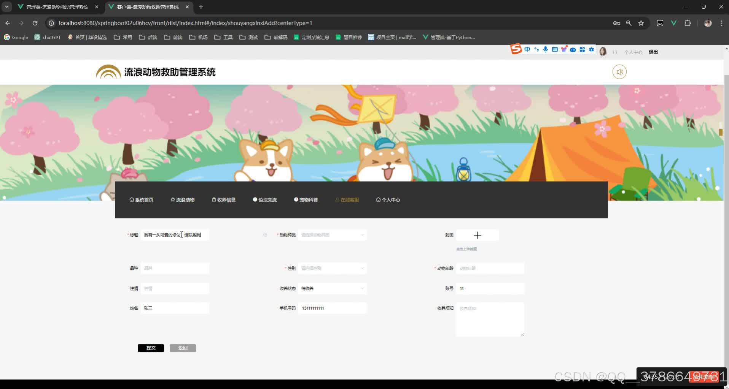The image size is (729, 389).
Task: Upload cover with the plus icon
Action: coord(478,235)
